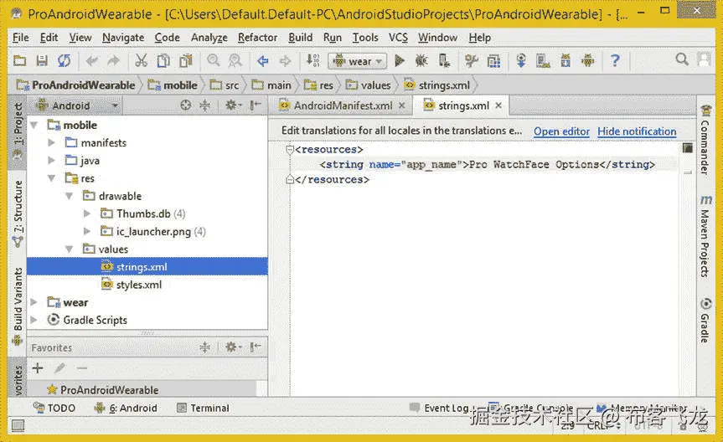Click the Undo arrow icon
Viewport: 723px width, 442px height.
tap(92, 60)
